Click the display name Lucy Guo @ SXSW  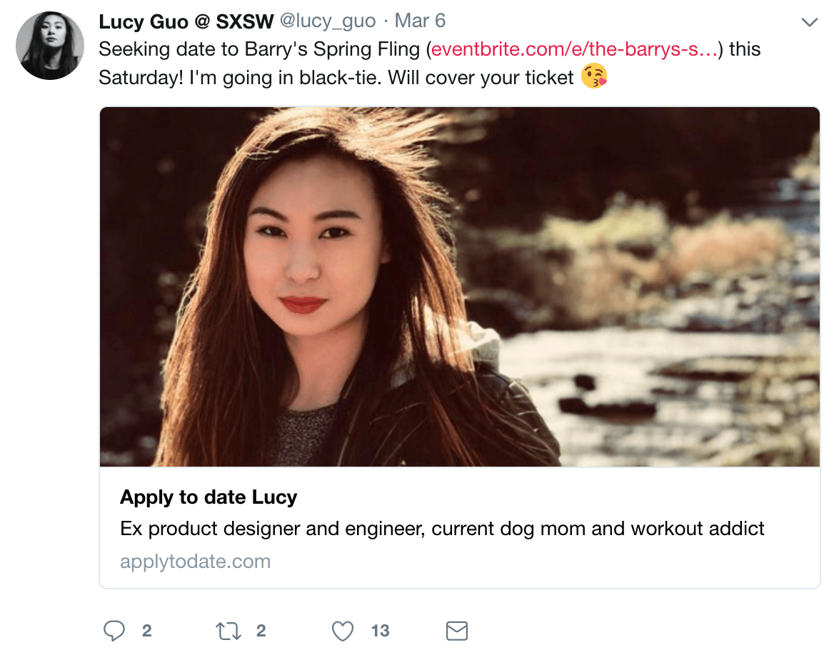(186, 21)
